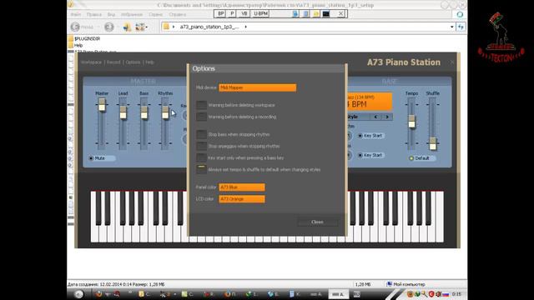Click the second blue document icon in floating toolbar

306,13
